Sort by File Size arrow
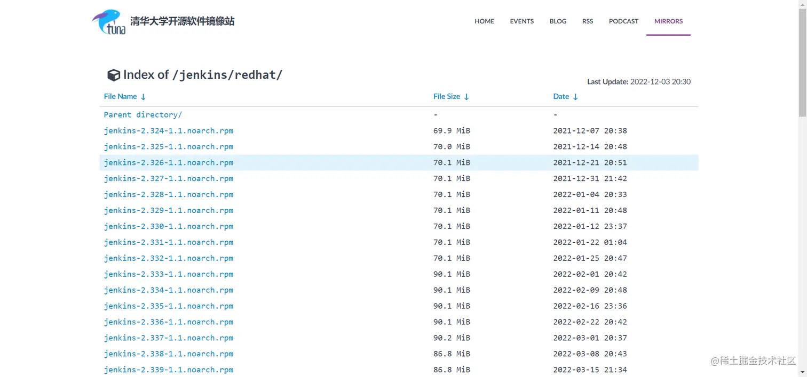The height and width of the screenshot is (377, 807). click(x=466, y=97)
